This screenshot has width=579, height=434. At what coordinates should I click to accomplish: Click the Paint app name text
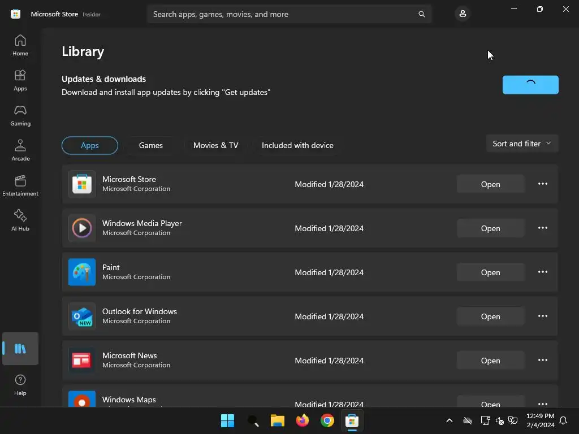click(111, 267)
